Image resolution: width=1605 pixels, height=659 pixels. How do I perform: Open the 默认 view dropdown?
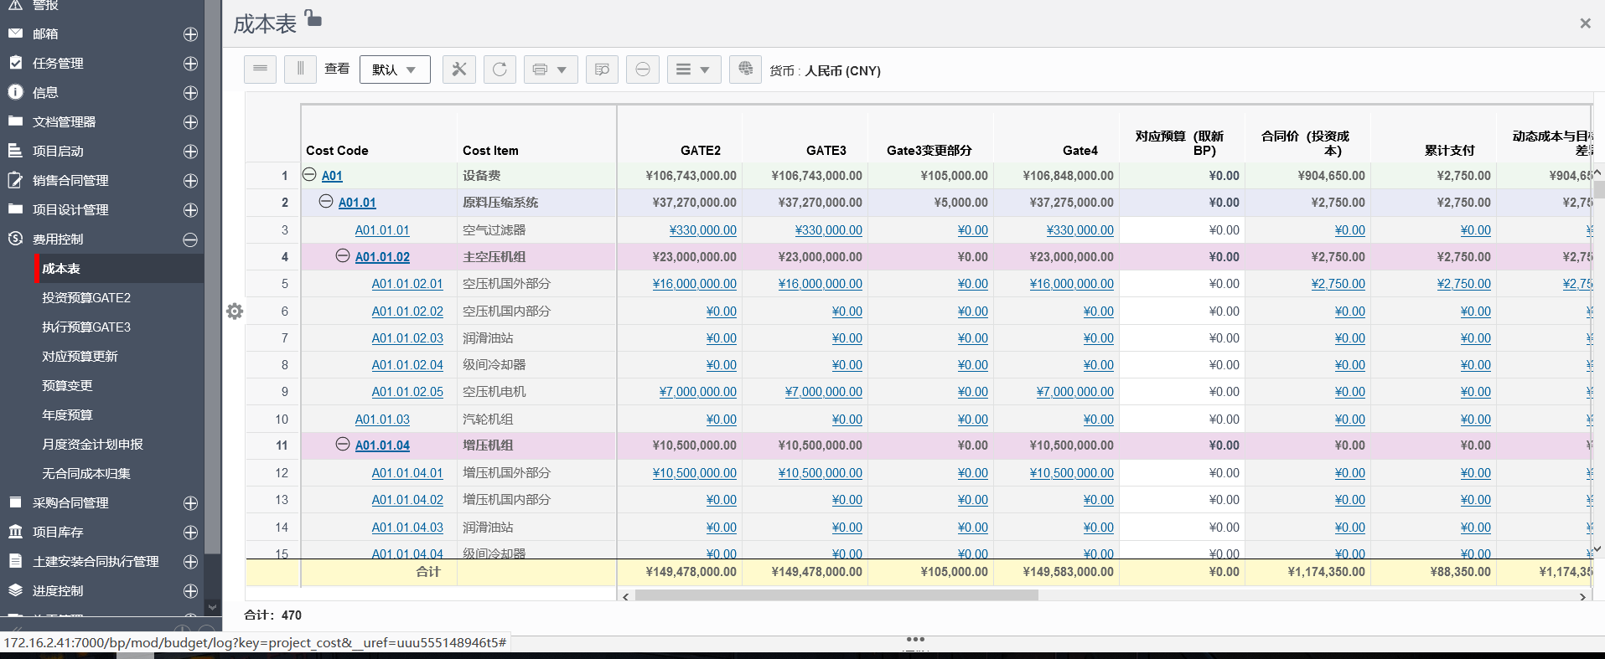tap(395, 70)
